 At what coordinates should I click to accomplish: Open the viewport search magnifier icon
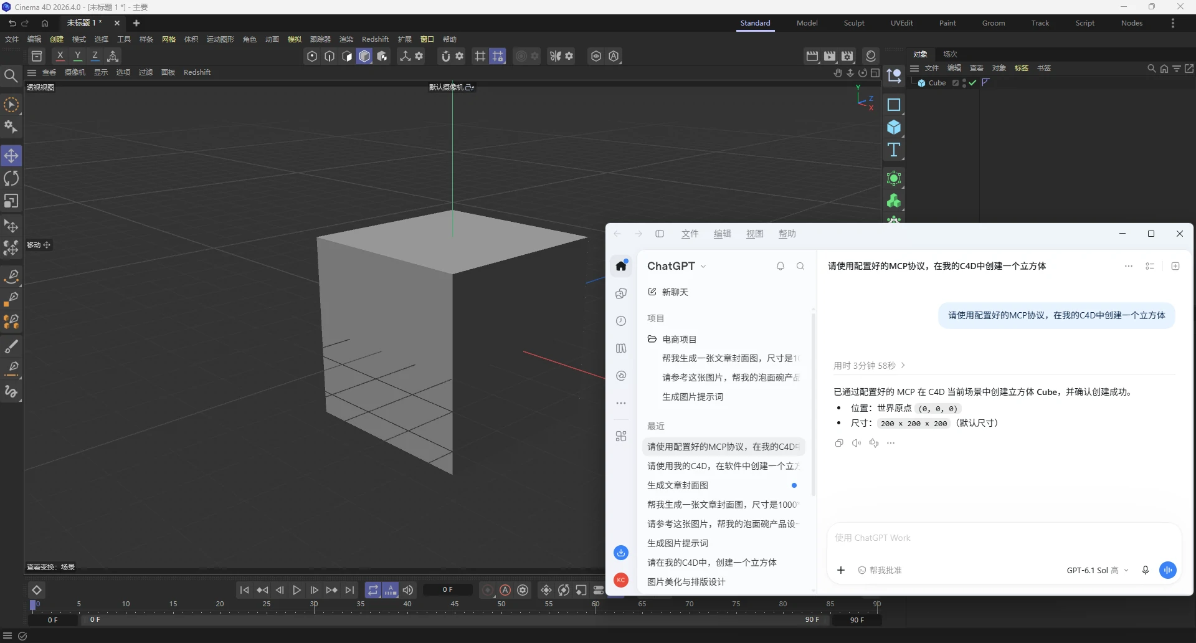tap(11, 76)
